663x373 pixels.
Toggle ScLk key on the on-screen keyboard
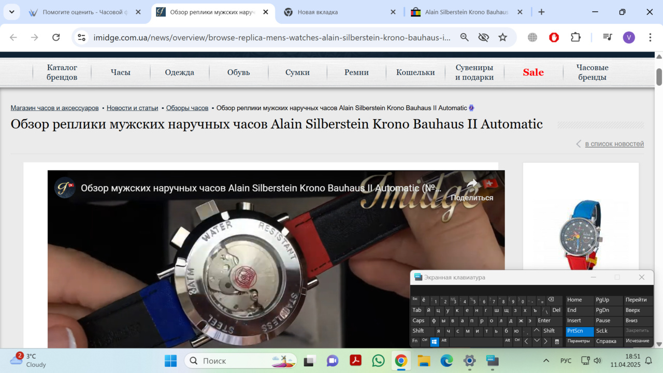coord(601,331)
